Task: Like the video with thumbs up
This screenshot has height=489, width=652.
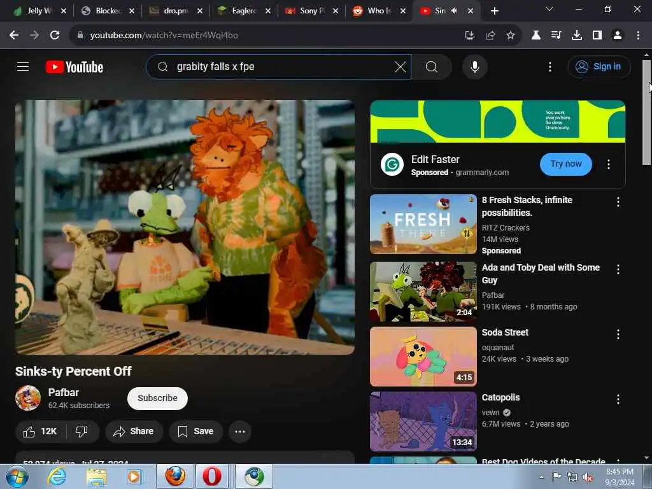Action: (40, 431)
